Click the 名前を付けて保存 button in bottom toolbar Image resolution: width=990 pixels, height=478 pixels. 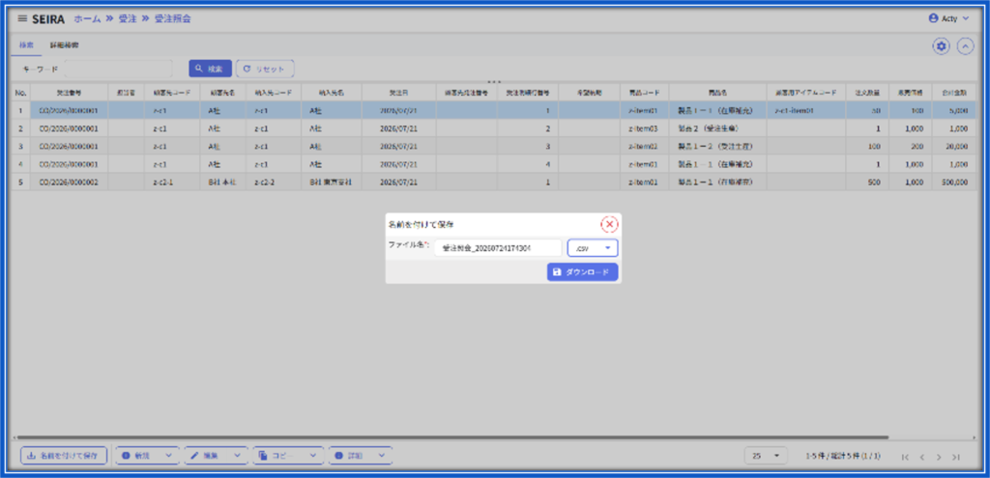tap(64, 455)
